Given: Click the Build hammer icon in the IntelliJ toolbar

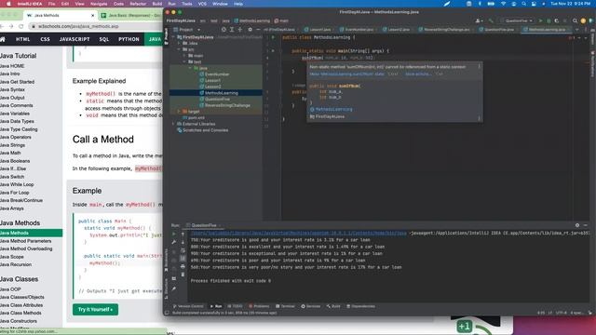Looking at the screenshot, I should [491, 20].
